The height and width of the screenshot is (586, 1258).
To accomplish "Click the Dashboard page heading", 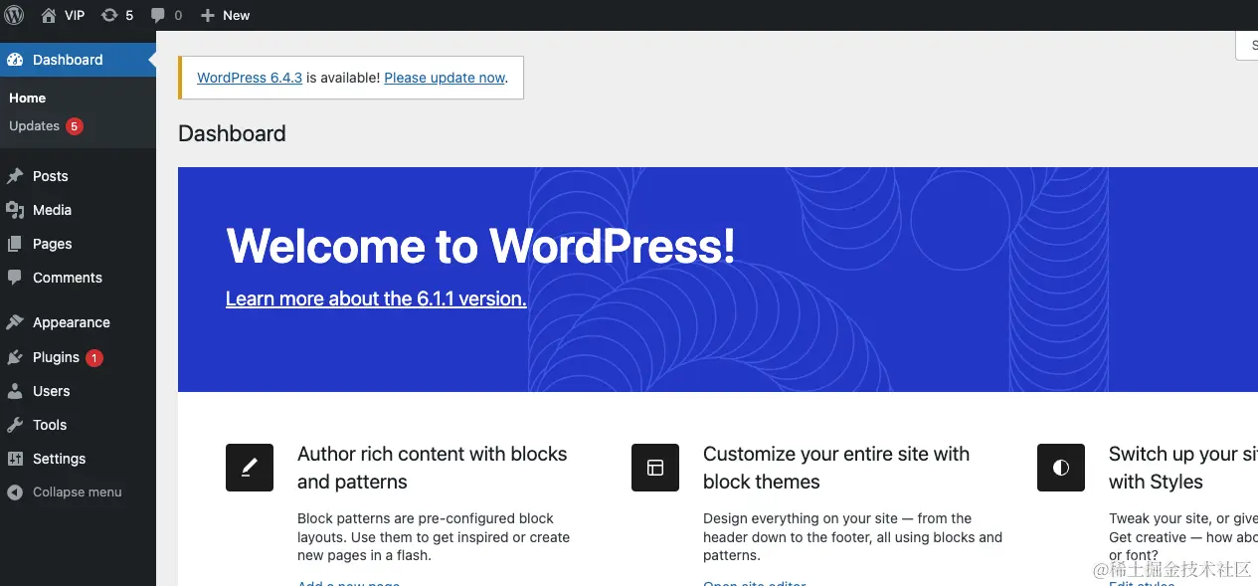I will [x=232, y=133].
